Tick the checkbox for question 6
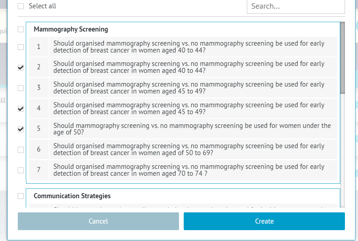 [x=21, y=150]
